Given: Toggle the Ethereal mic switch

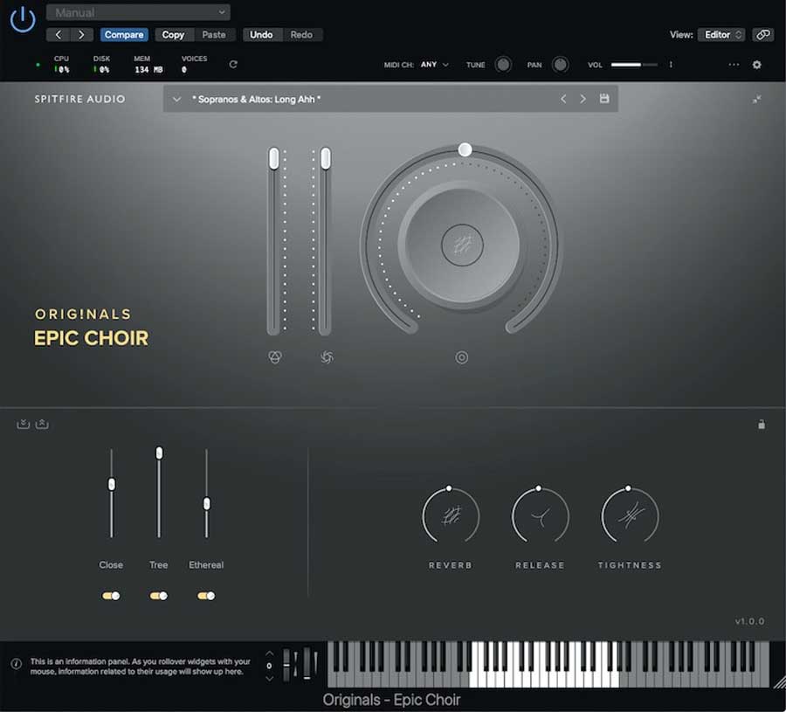Looking at the screenshot, I should point(206,596).
